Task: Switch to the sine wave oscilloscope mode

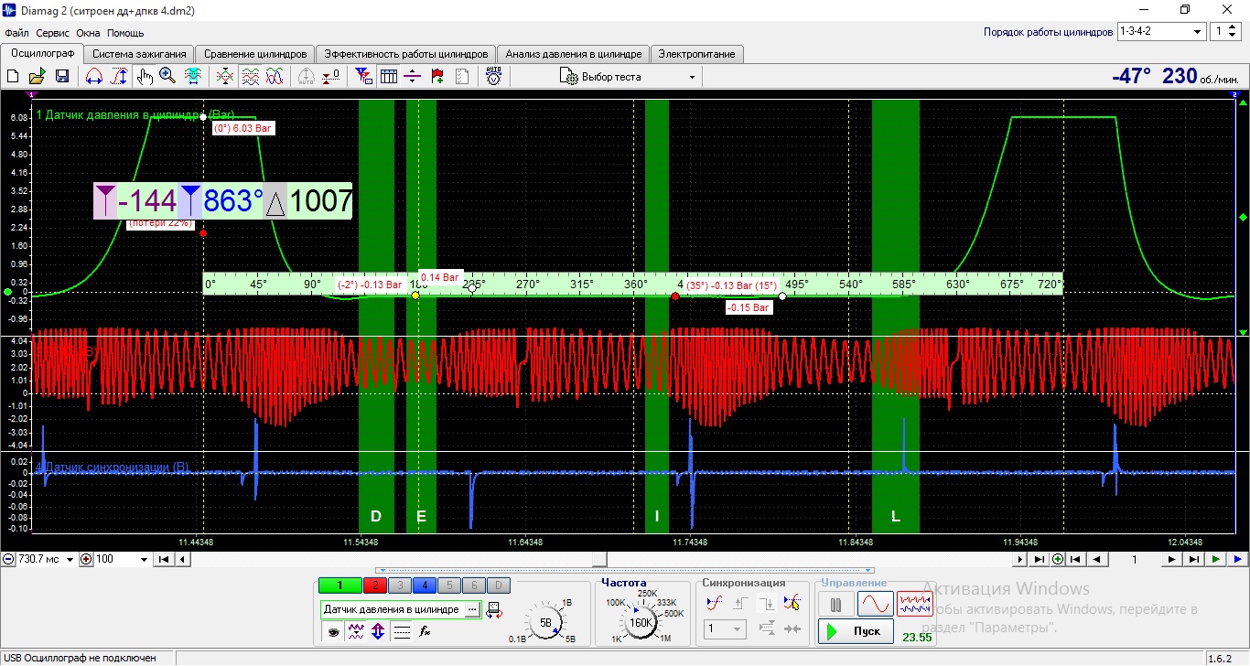Action: (875, 604)
